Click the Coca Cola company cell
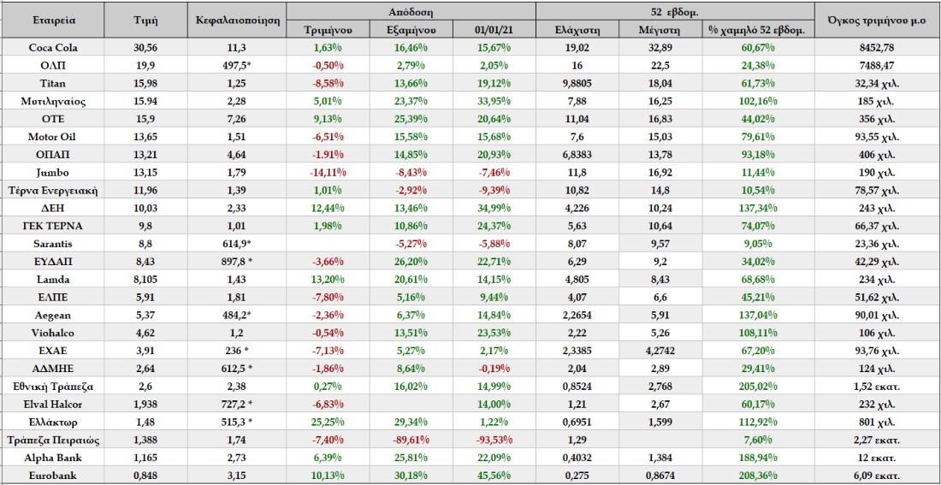The width and height of the screenshot is (941, 485). tap(54, 48)
